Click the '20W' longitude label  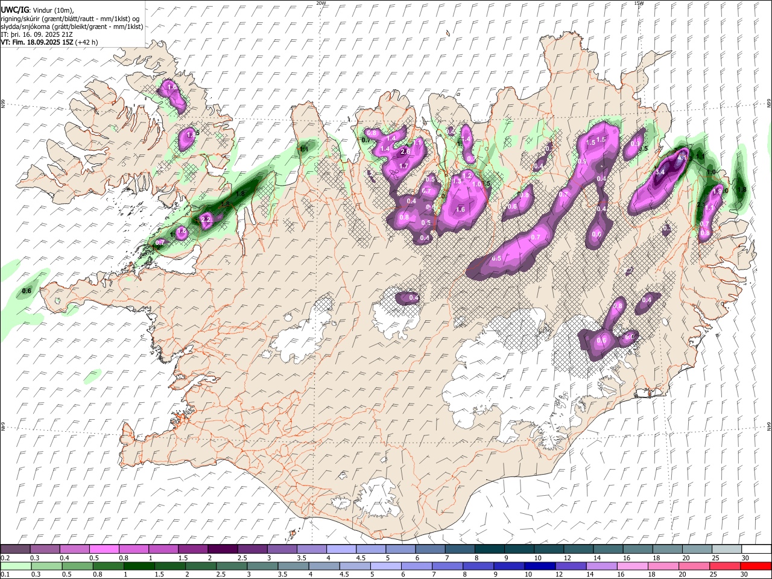coord(321,3)
